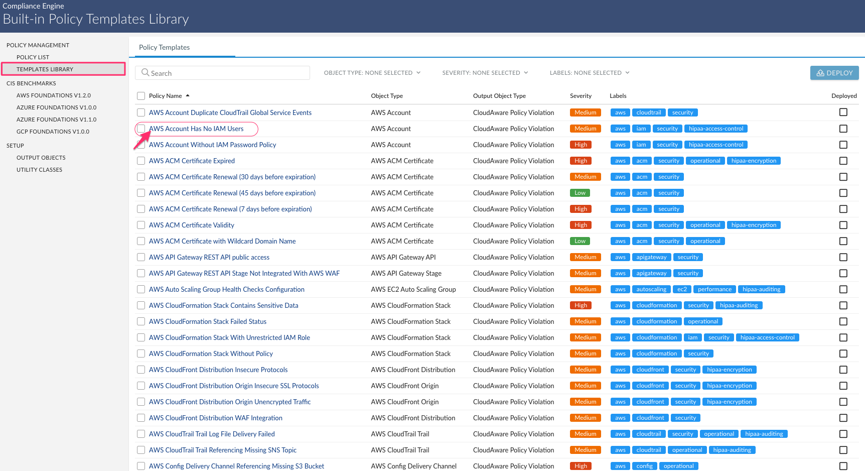Click Low severity badge for Wildcard Domain Name
This screenshot has height=471, width=865.
pyautogui.click(x=580, y=242)
